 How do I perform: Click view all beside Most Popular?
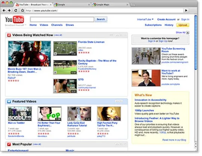(37, 144)
